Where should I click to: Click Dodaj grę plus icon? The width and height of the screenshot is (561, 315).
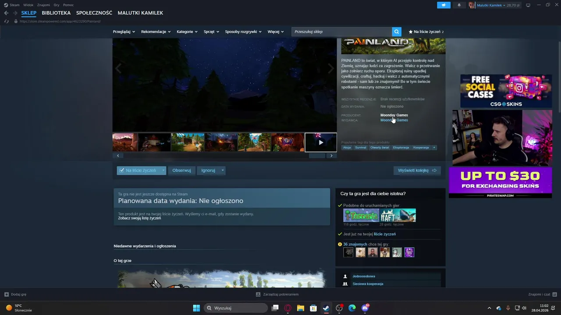7,294
